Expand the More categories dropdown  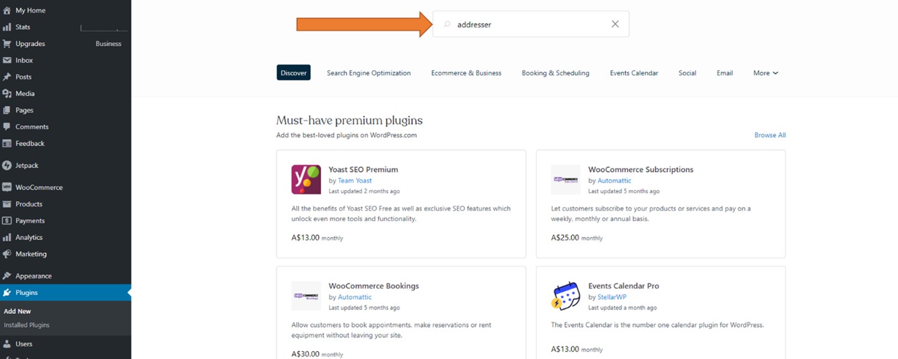(x=766, y=73)
